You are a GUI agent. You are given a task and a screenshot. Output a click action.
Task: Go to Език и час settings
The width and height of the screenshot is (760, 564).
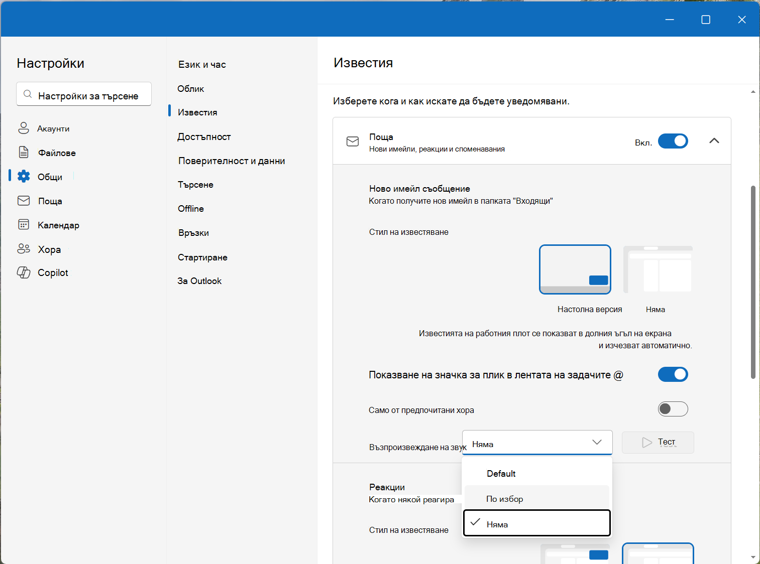(202, 64)
